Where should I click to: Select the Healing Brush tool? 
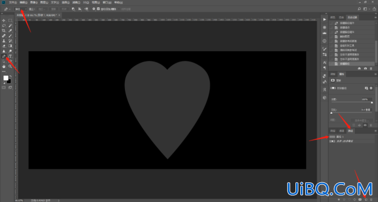[x=4, y=36]
